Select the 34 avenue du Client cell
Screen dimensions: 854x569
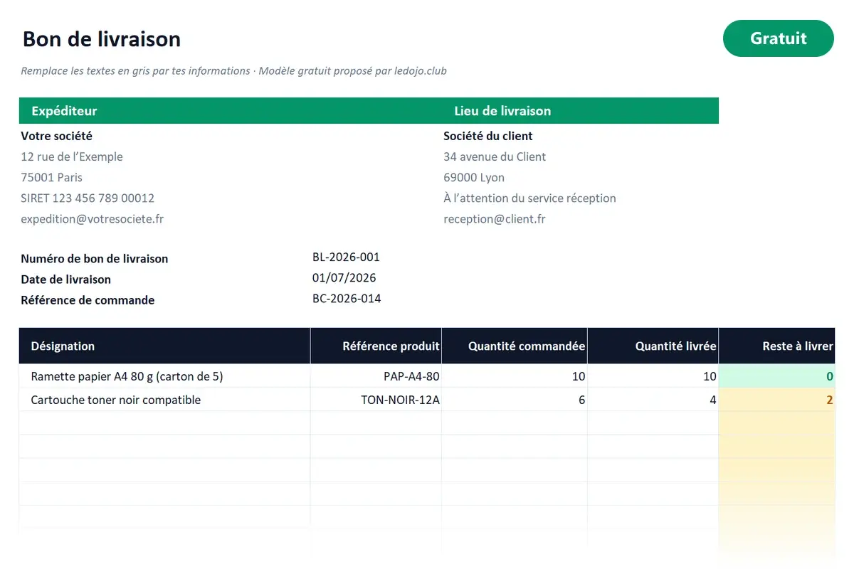(495, 156)
